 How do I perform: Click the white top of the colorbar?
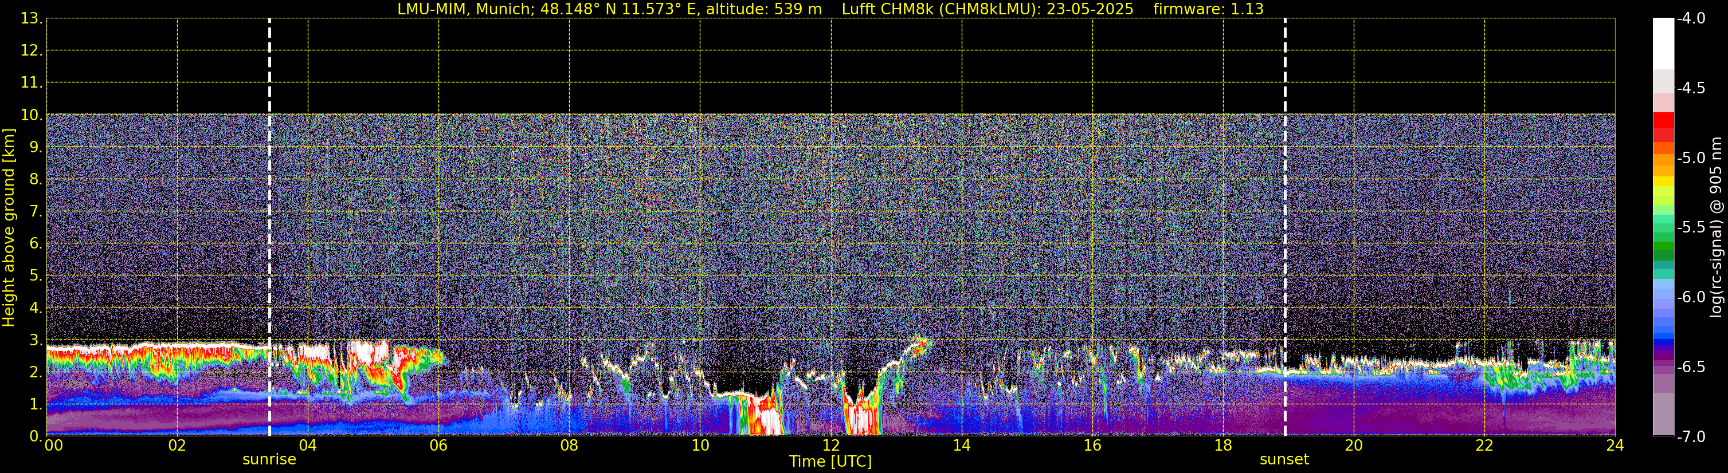(x=1663, y=44)
